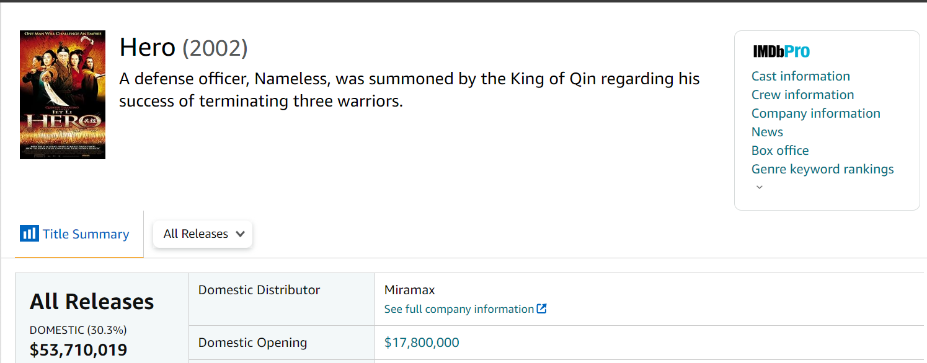Click the IMDbPro logo
The image size is (927, 363).
[781, 51]
